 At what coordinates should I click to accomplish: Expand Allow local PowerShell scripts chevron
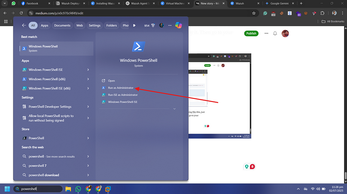click(88, 118)
